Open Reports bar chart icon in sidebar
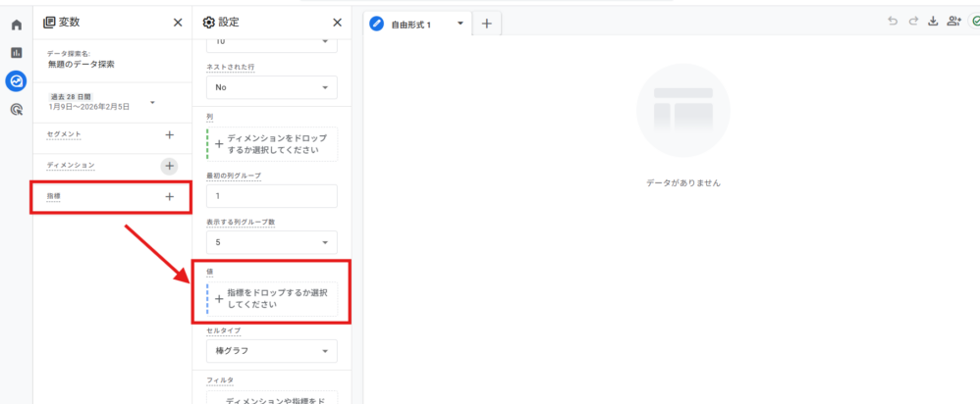Viewport: 980px width, 404px height. point(16,52)
